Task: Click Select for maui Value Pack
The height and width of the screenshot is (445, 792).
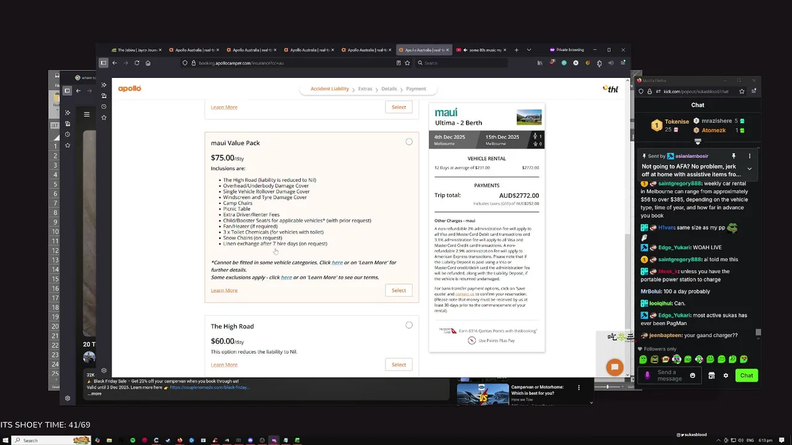Action: coord(398,290)
